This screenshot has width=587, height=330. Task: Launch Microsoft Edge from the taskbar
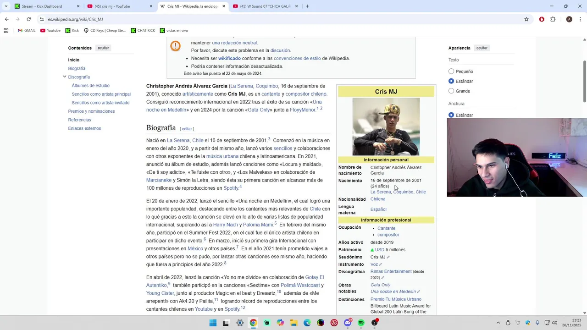(x=307, y=323)
